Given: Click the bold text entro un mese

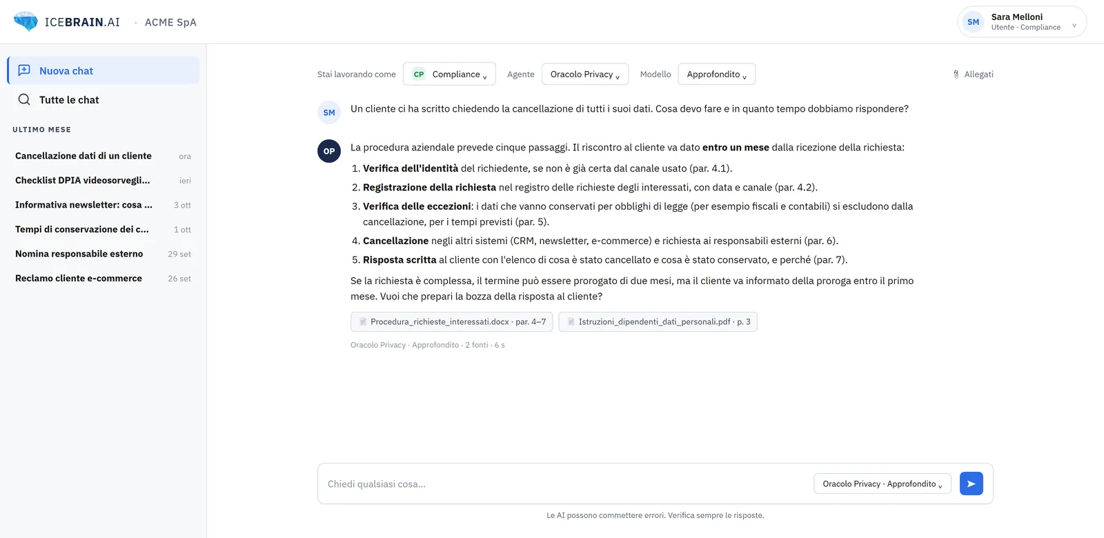Looking at the screenshot, I should (x=736, y=148).
